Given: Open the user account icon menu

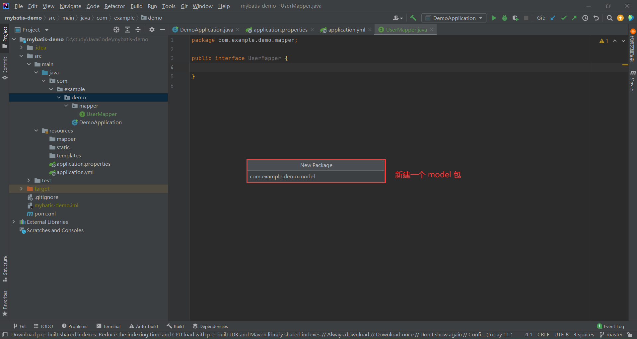Looking at the screenshot, I should [398, 18].
